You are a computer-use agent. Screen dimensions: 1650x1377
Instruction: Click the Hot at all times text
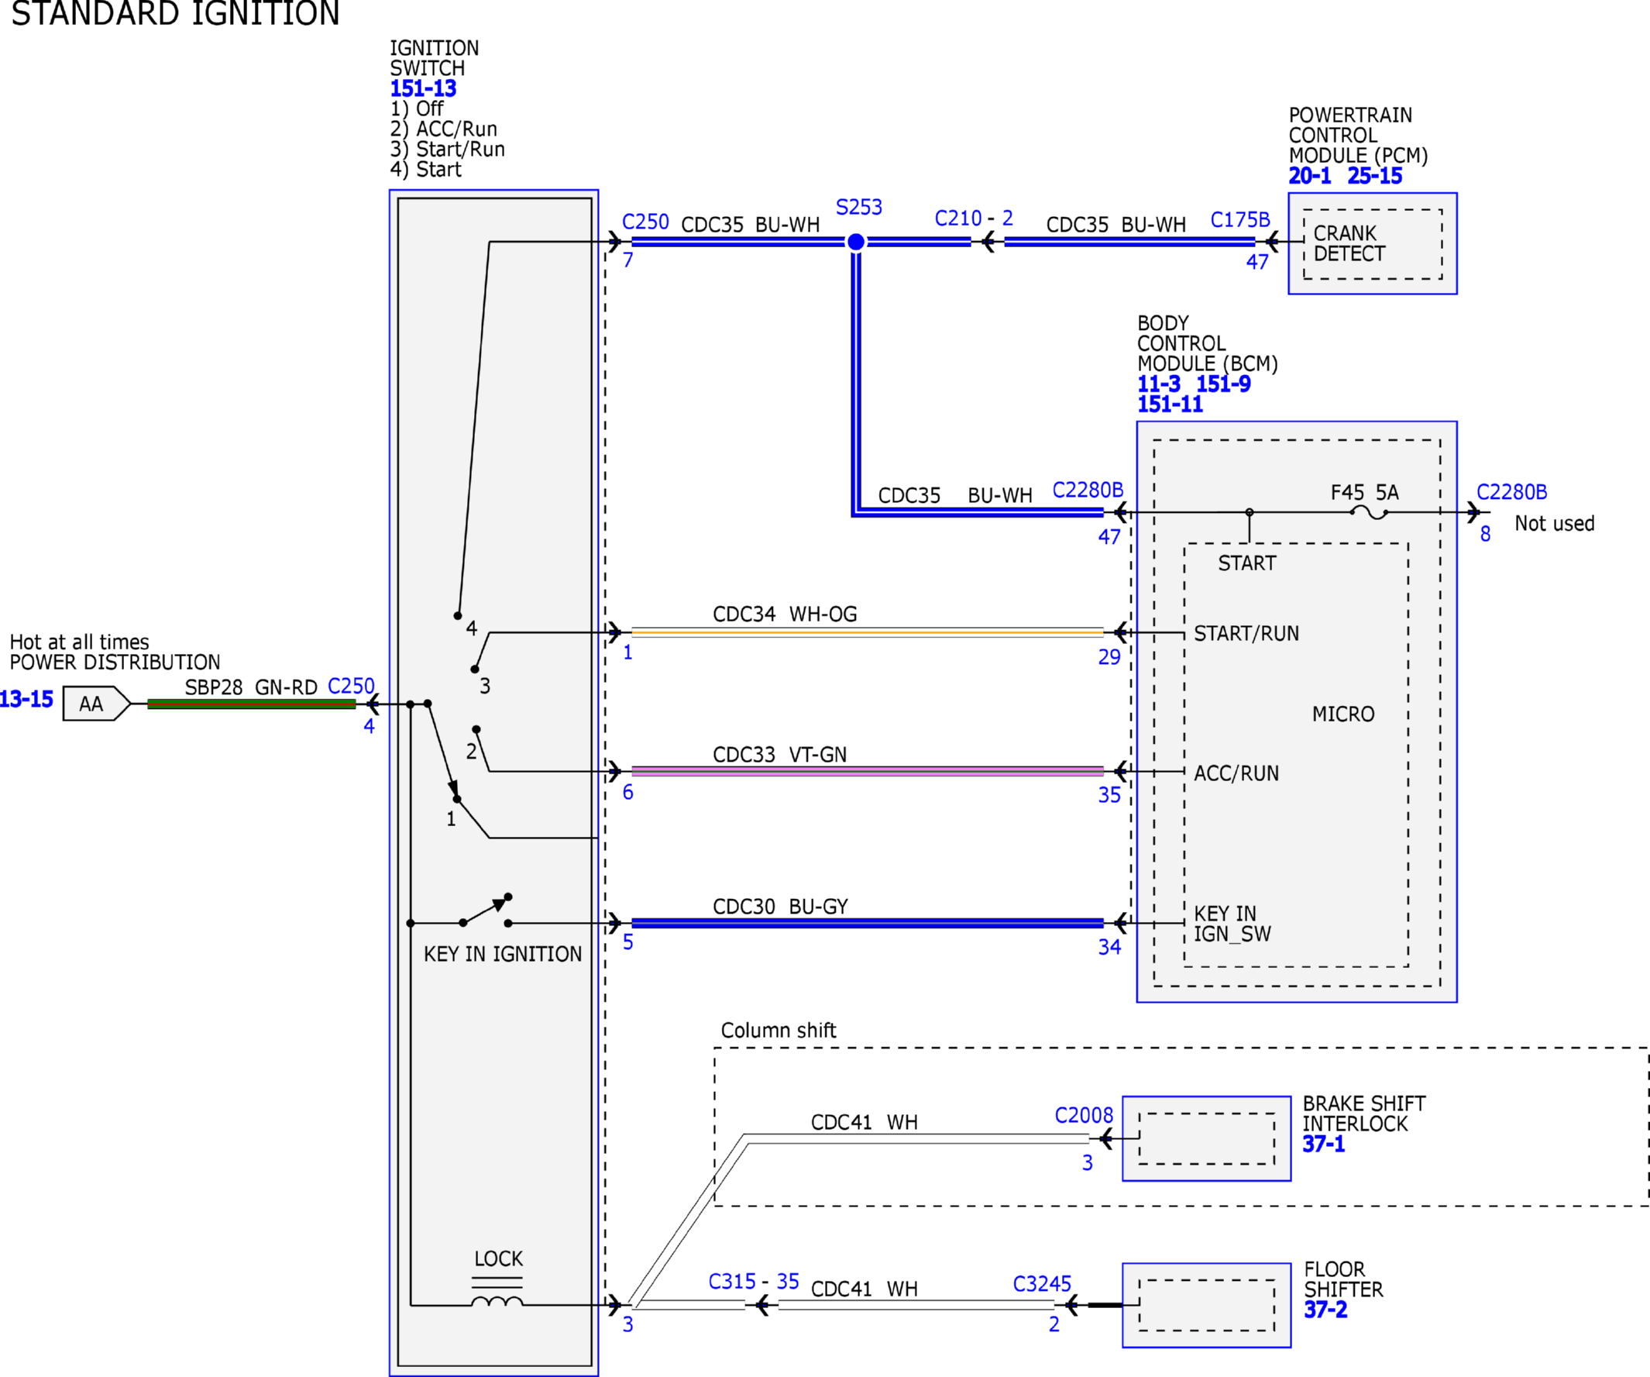point(79,642)
